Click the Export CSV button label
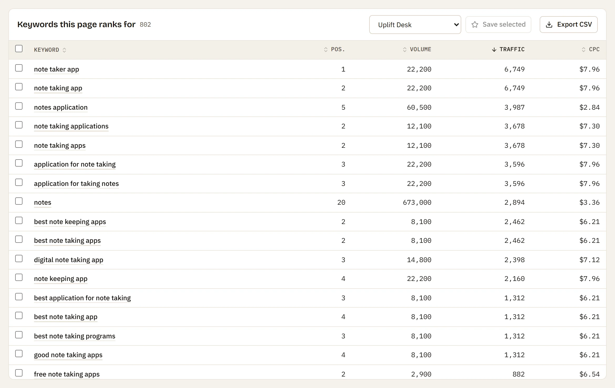The height and width of the screenshot is (388, 615). [x=574, y=25]
